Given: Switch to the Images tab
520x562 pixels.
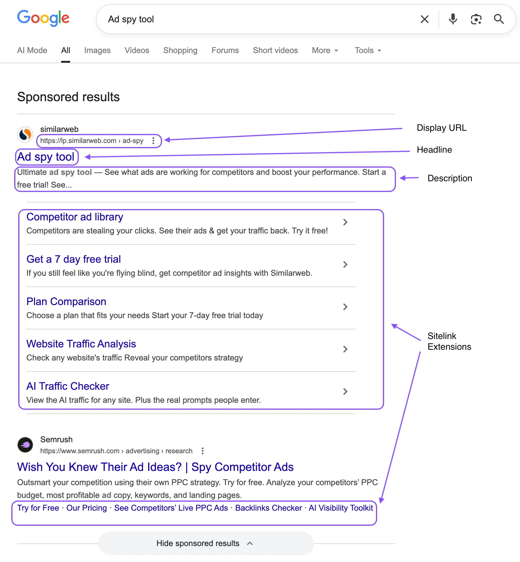Looking at the screenshot, I should pos(97,50).
